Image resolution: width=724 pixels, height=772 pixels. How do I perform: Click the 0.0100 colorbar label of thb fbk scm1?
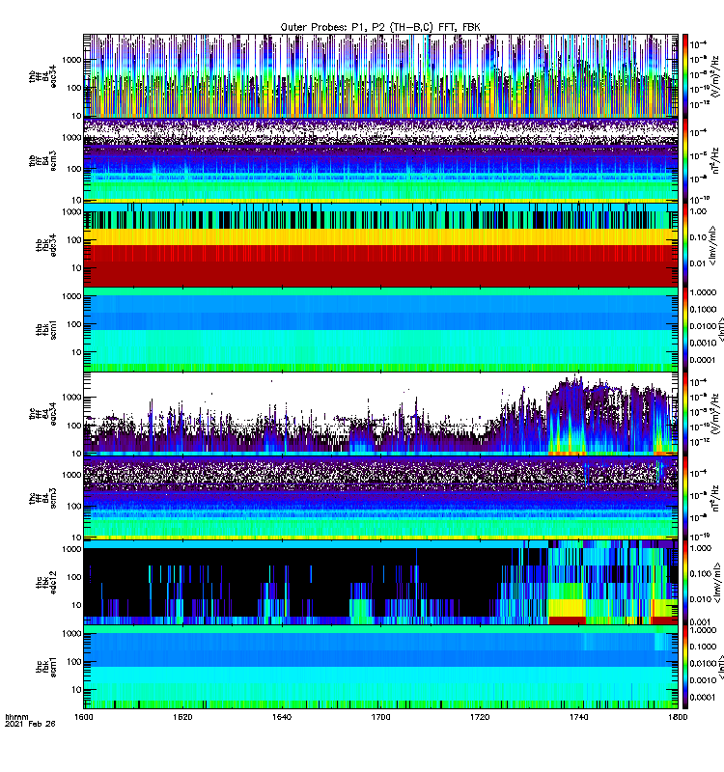(x=703, y=326)
